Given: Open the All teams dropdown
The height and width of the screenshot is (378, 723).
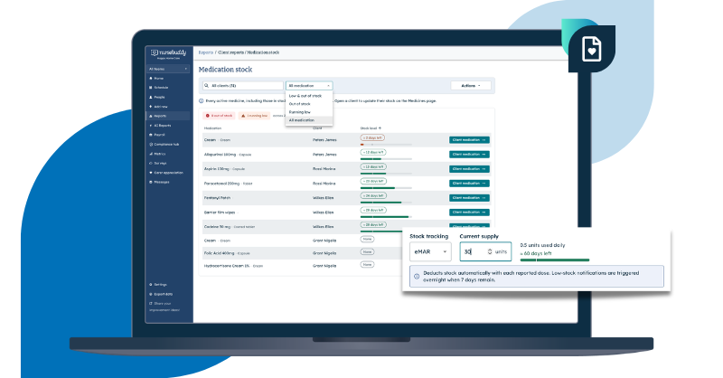Looking at the screenshot, I should (x=168, y=69).
